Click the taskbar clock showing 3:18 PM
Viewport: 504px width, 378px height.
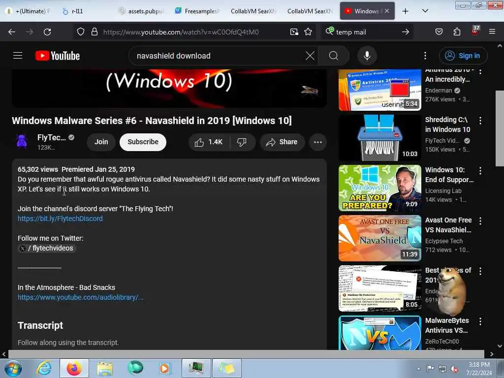point(479,369)
